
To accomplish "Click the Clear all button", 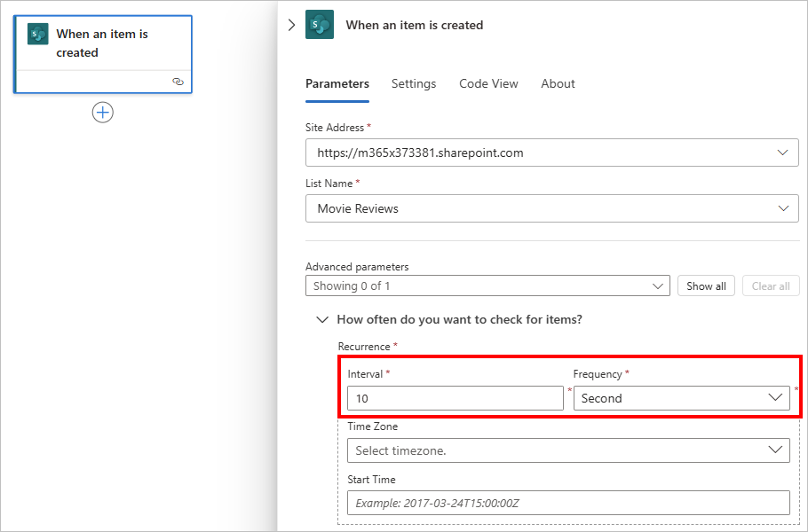I will click(x=771, y=286).
